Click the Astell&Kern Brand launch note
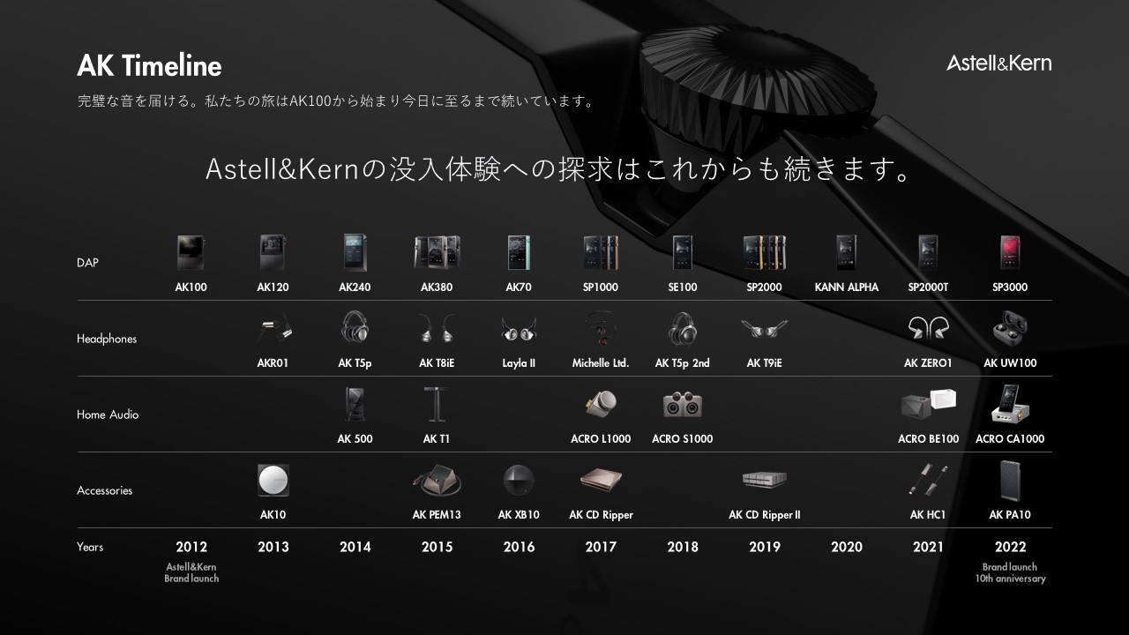Viewport: 1129px width, 635px height. coord(191,572)
